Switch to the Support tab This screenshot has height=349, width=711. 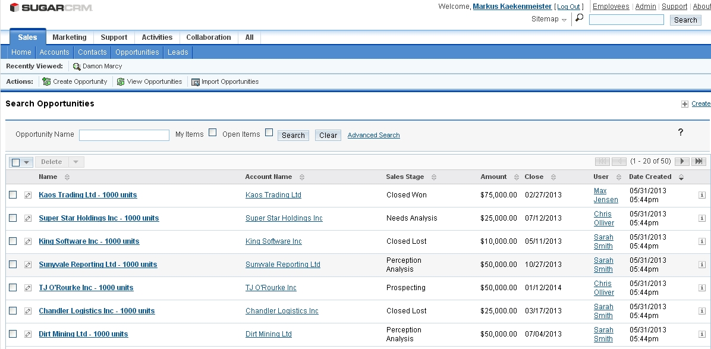tap(114, 37)
